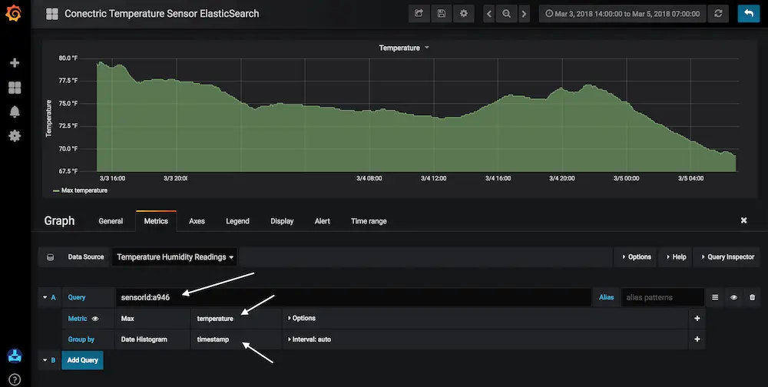Open Alerting bell icon in sidebar
This screenshot has width=768, height=387.
[x=15, y=111]
